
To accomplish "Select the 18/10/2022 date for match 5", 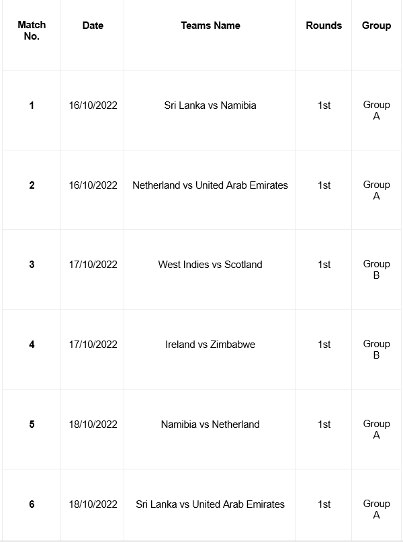I will coord(93,424).
